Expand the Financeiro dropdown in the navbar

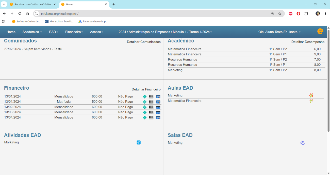74,32
